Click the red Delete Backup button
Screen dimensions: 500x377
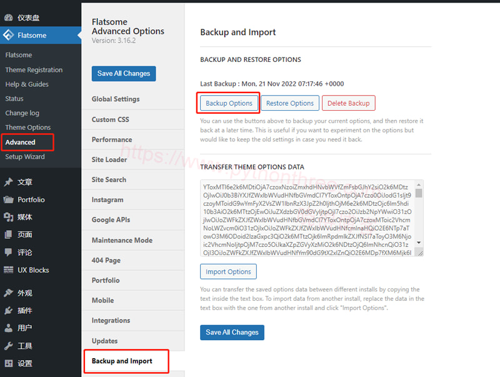pyautogui.click(x=349, y=103)
